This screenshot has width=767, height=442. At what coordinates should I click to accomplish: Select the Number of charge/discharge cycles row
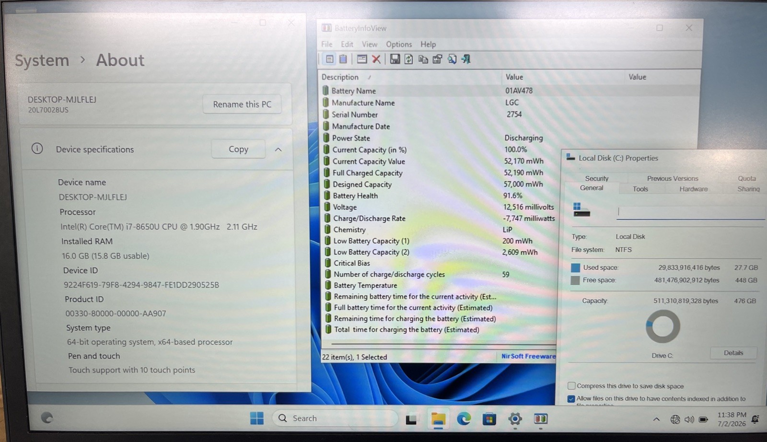pos(439,275)
